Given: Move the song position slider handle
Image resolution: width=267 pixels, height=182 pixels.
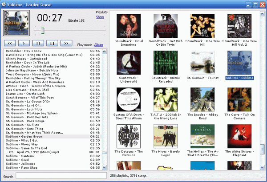Looking at the screenshot, I should pyautogui.click(x=42, y=30).
